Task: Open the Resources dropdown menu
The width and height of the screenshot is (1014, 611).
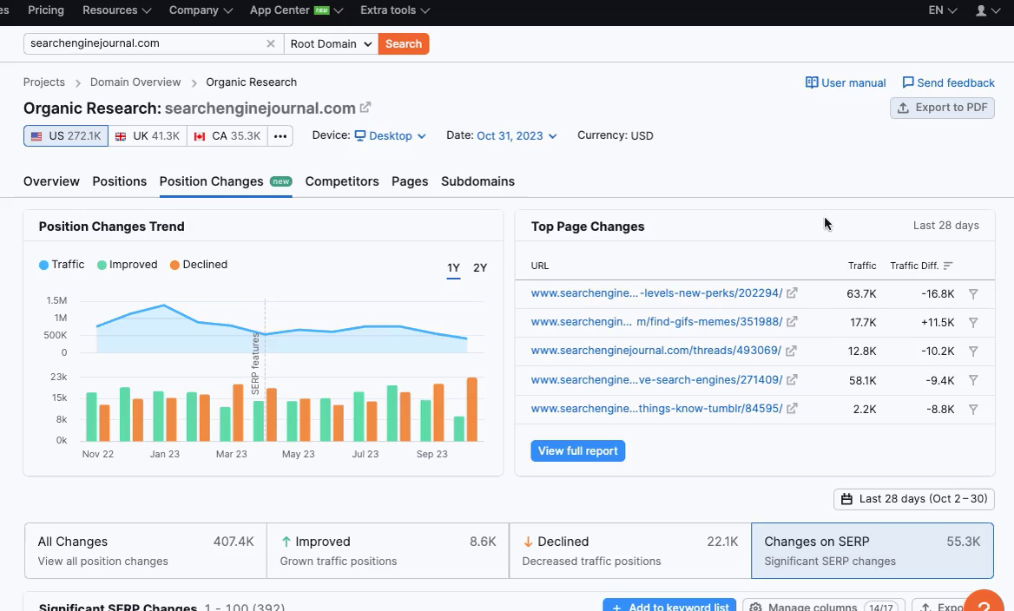Action: (116, 10)
